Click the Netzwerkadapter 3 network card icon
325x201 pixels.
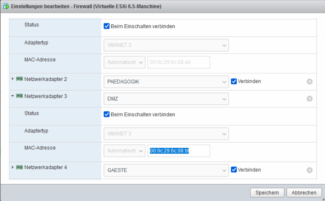20,96
